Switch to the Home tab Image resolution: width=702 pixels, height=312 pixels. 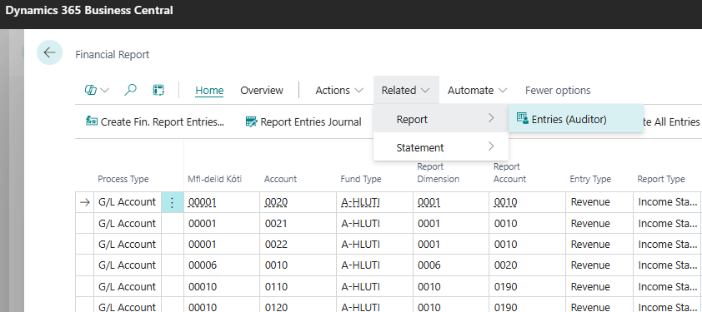[209, 91]
